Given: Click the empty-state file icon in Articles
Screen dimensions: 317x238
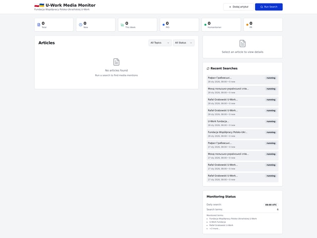Looking at the screenshot, I should [x=116, y=62].
